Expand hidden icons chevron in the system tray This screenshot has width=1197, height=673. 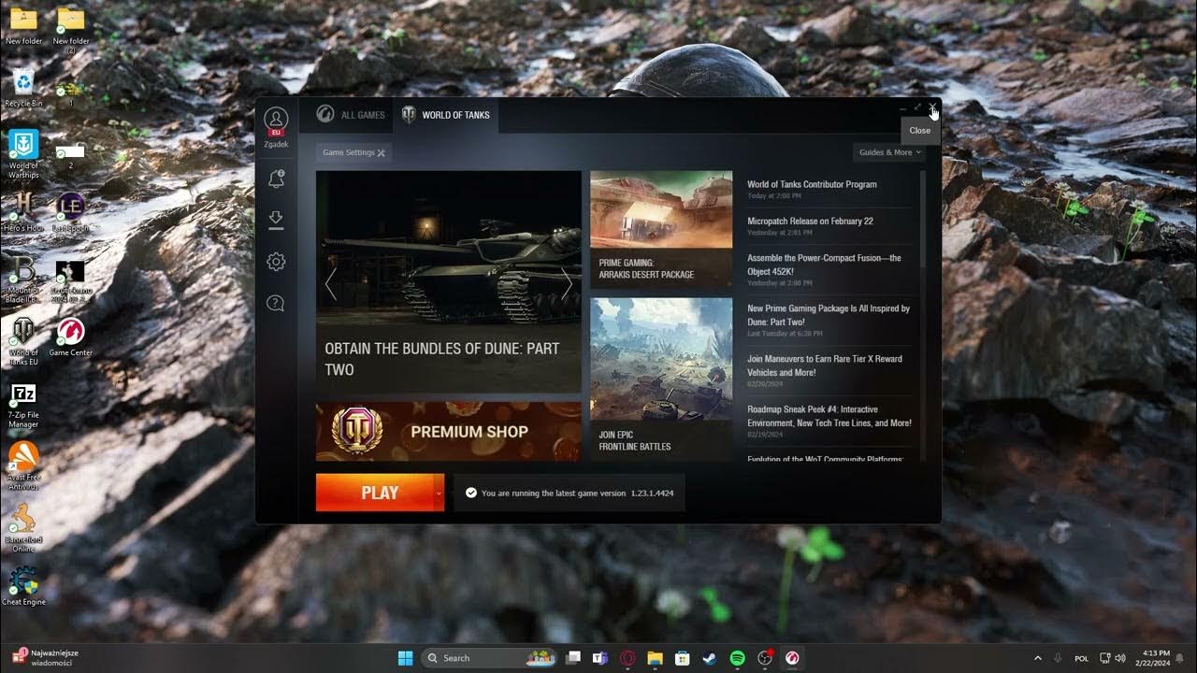coord(1038,657)
